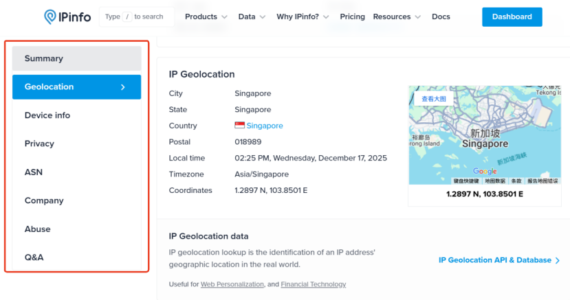The height and width of the screenshot is (300, 570).
Task: Click the Google logo on map
Action: click(485, 172)
